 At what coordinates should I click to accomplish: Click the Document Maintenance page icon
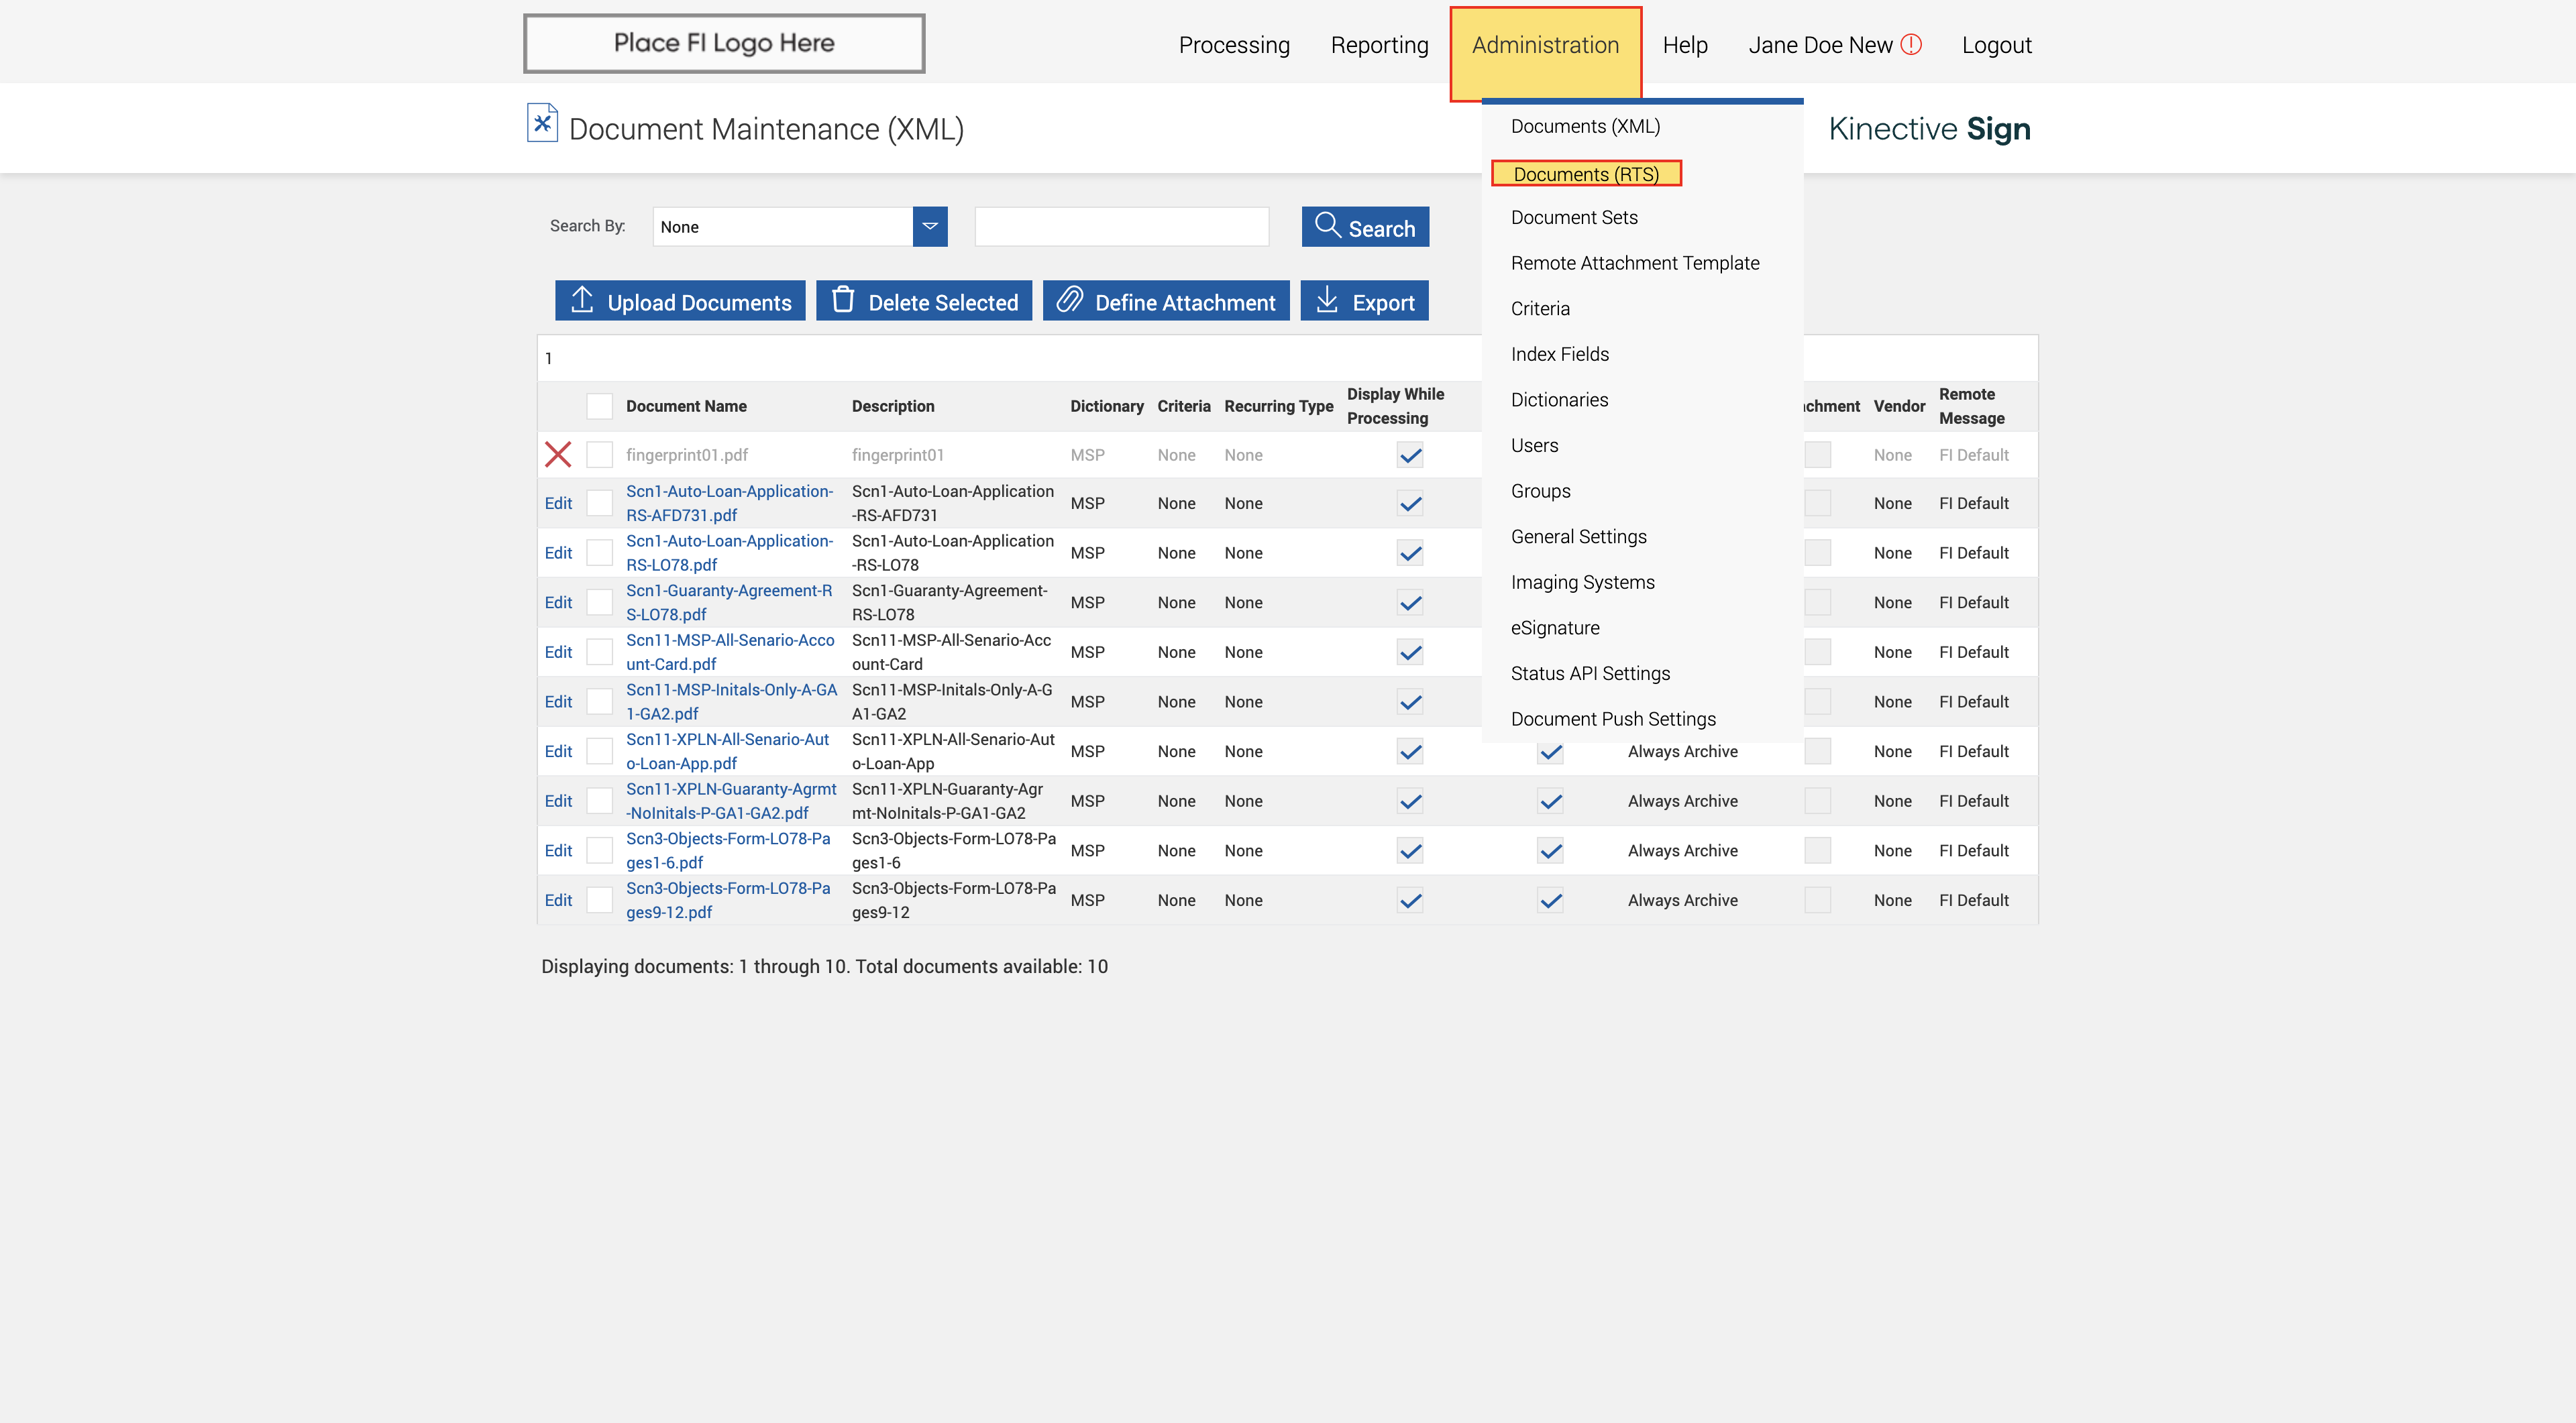click(542, 124)
